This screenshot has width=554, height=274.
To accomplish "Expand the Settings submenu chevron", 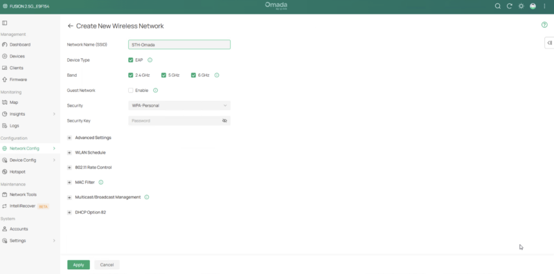I will click(54, 241).
